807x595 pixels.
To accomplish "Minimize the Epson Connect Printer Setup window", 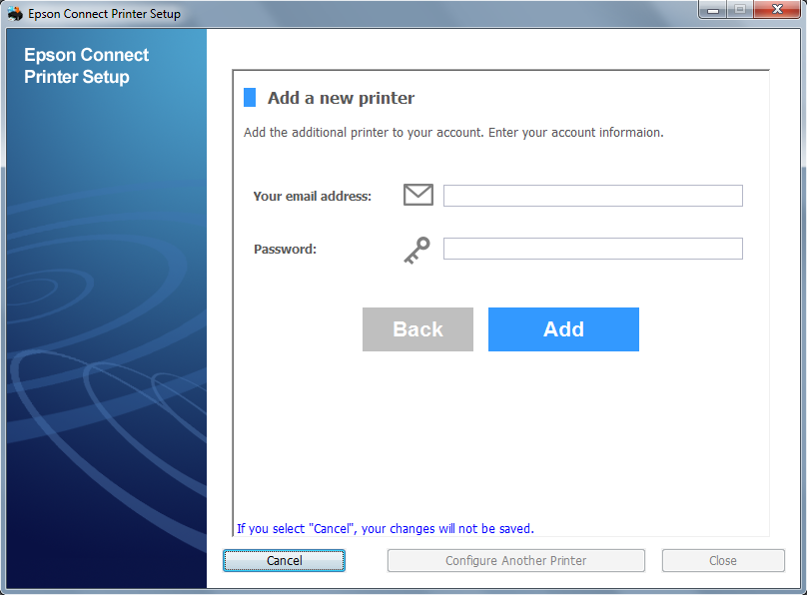I will pyautogui.click(x=713, y=10).
